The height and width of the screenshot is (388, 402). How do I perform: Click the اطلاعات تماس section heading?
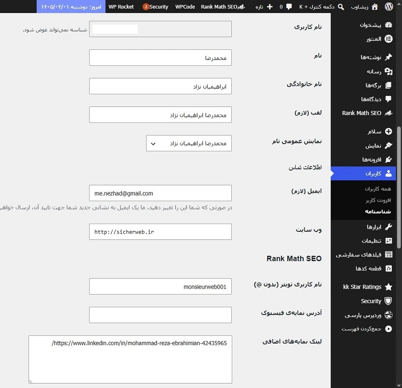pyautogui.click(x=305, y=167)
